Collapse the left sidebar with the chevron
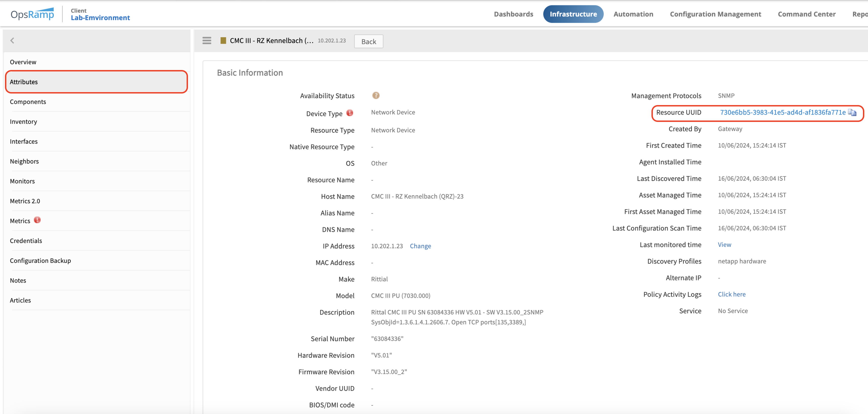This screenshot has height=414, width=868. 13,41
